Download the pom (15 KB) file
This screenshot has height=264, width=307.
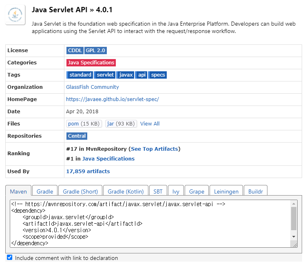[x=84, y=124]
